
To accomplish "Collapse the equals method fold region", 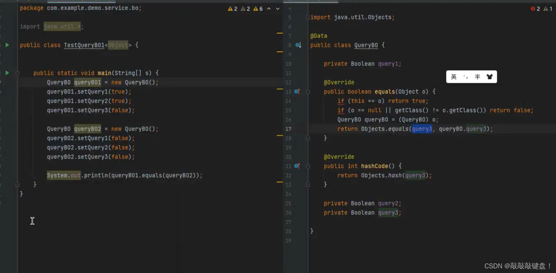I will coord(308,92).
